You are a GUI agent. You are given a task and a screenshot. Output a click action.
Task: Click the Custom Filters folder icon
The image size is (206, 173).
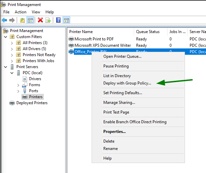[x=12, y=37]
